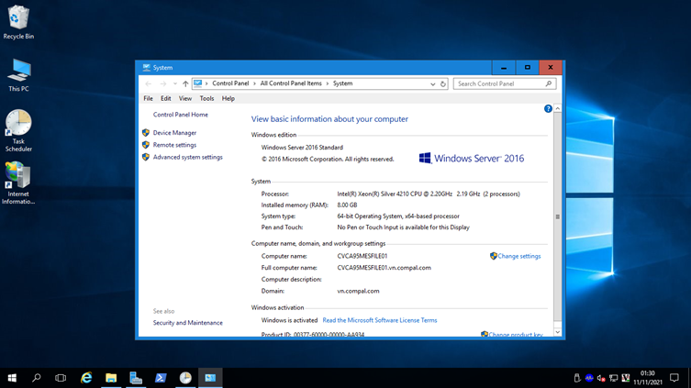Open taskbar search magnifier
The image size is (691, 388).
pos(36,378)
